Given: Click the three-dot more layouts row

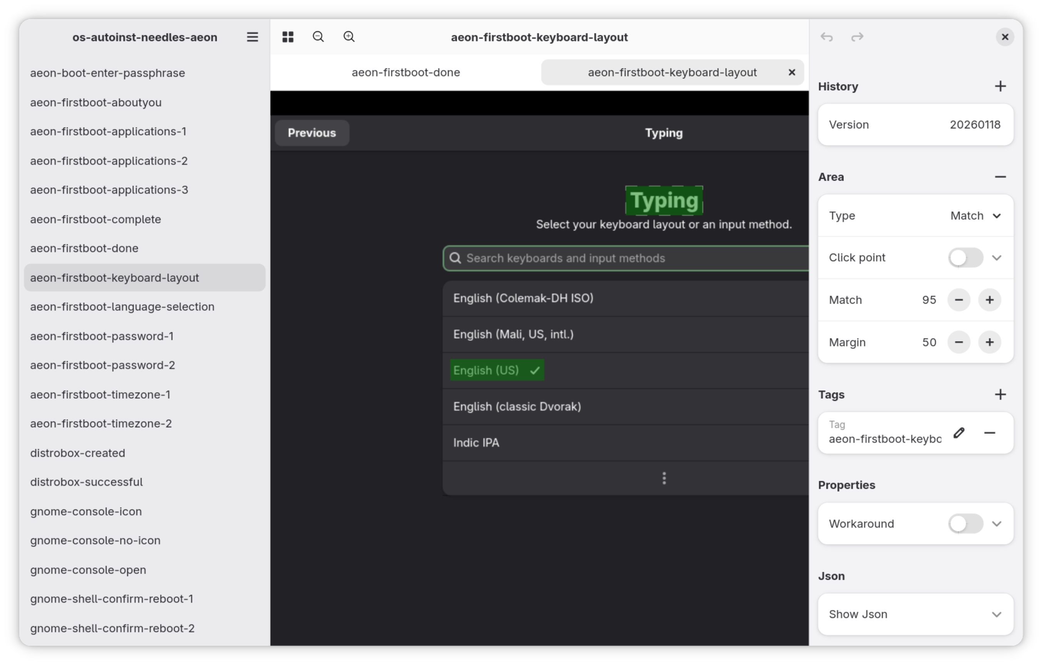Looking at the screenshot, I should (626, 478).
